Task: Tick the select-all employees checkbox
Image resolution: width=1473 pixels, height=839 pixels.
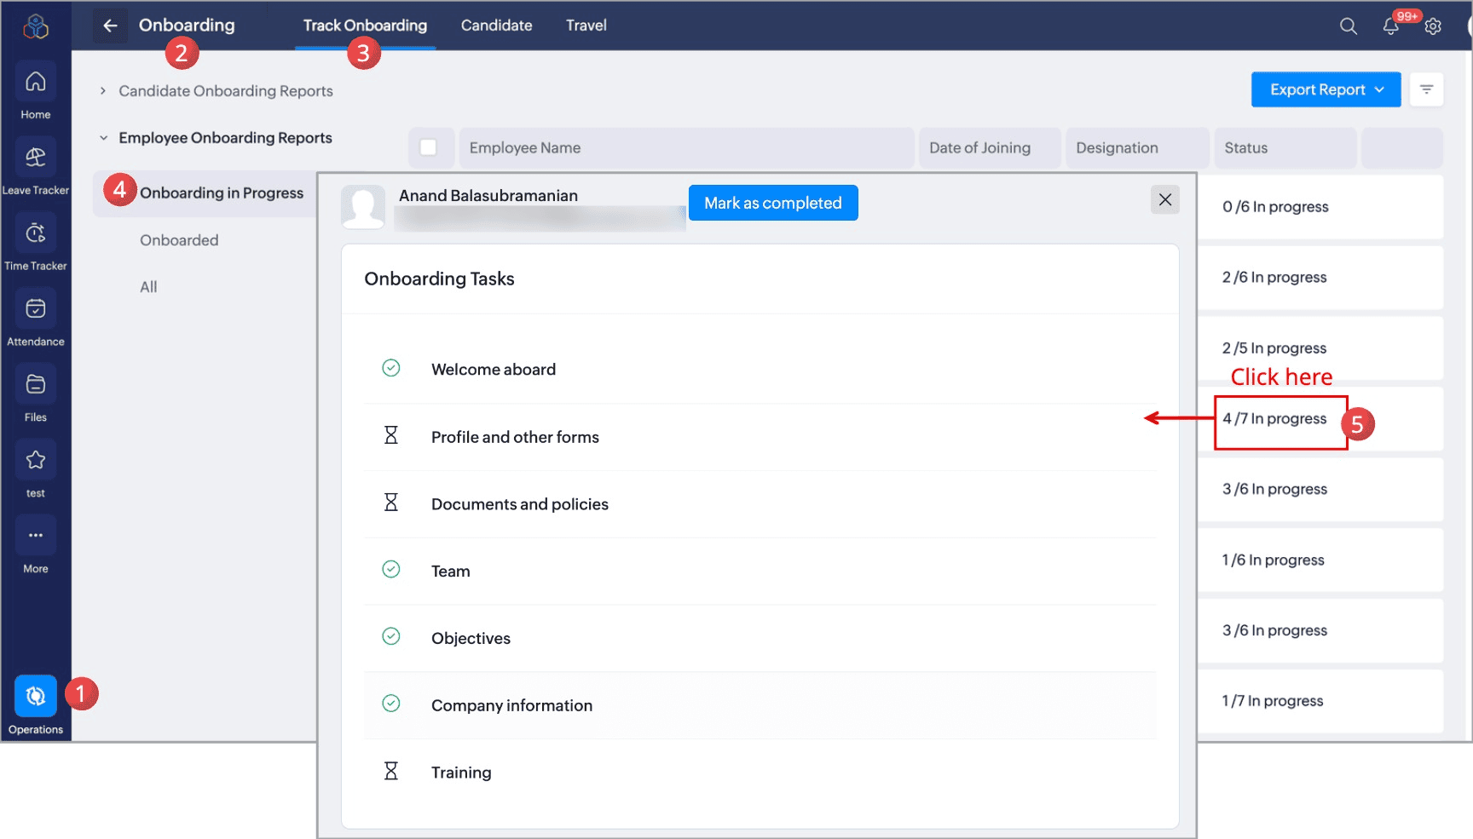Action: [x=428, y=147]
